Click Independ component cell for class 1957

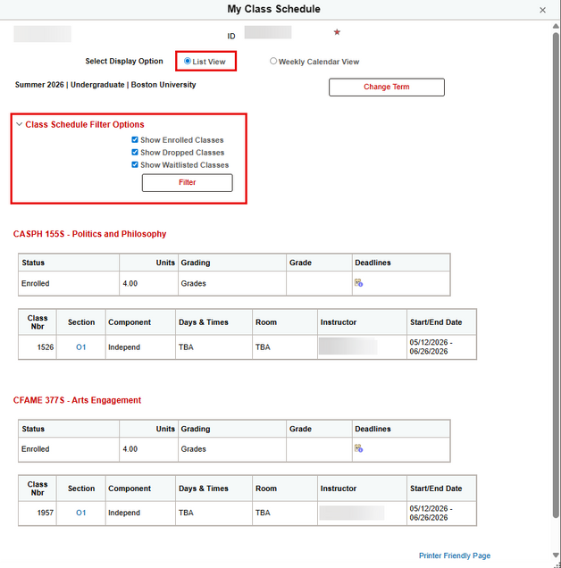[x=140, y=513]
